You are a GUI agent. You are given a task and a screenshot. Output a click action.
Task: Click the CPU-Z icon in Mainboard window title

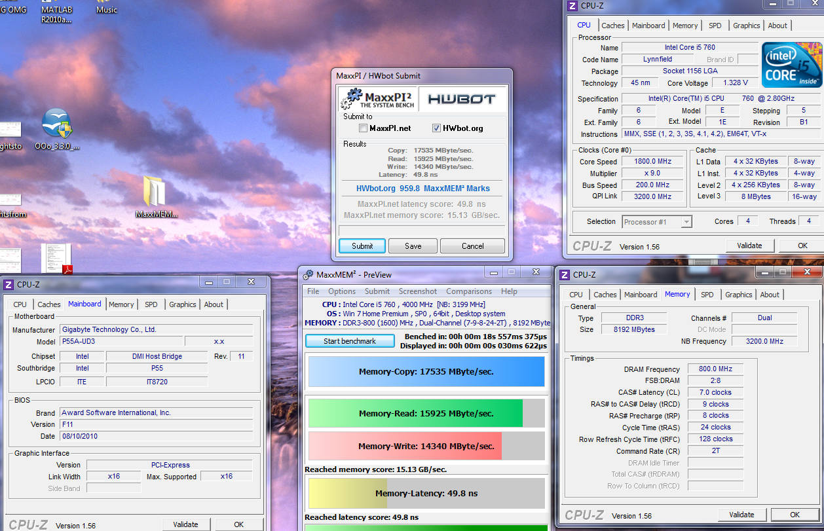coord(9,284)
